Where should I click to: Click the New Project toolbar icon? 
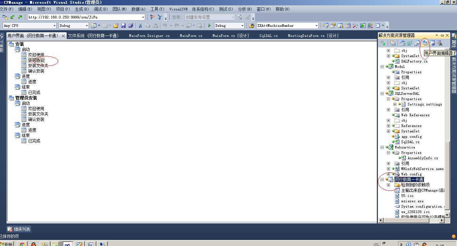coord(93,26)
